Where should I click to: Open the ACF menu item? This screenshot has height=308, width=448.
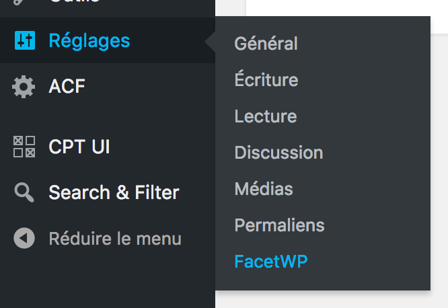tap(67, 87)
